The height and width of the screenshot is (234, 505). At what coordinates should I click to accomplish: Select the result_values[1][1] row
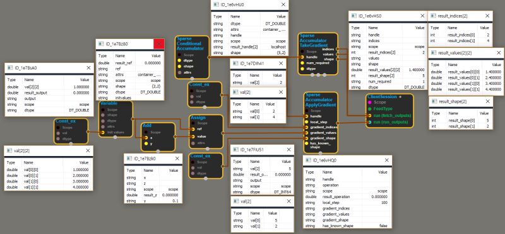(x=466, y=89)
